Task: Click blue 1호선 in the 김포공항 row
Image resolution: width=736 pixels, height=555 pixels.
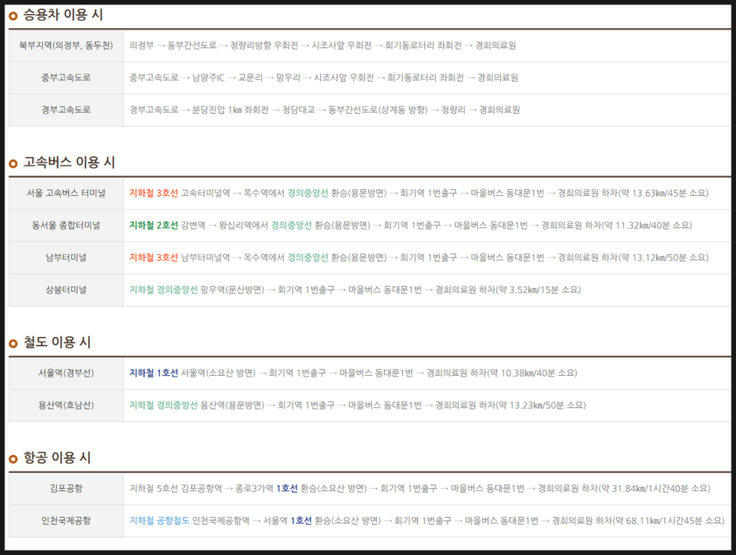Action: (286, 489)
